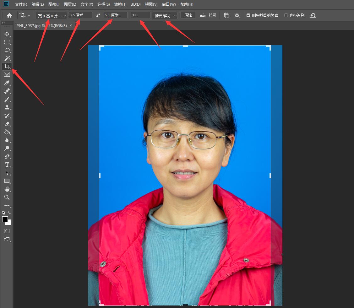Image resolution: width=354 pixels, height=308 pixels.
Task: Click the 3.5厘米 width input field
Action: tap(81, 14)
